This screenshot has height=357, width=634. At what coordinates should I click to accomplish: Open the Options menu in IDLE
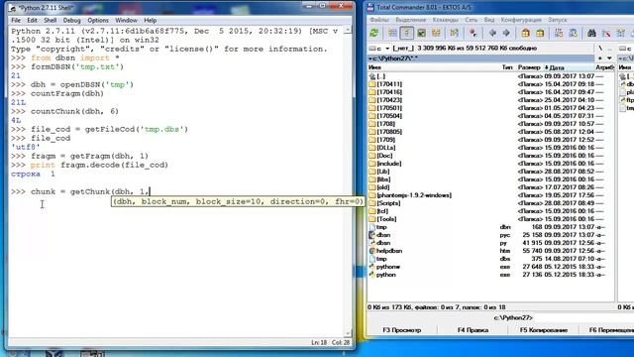point(98,20)
